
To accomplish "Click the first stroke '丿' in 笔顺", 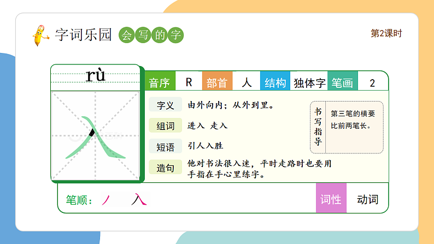I will point(105,200).
